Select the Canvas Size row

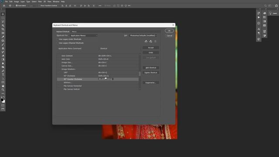pyautogui.click(x=98, y=66)
